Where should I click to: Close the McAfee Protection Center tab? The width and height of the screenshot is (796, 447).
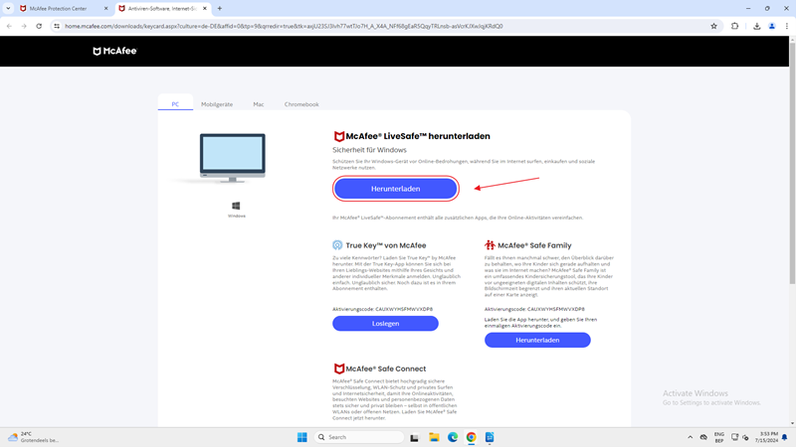click(x=106, y=9)
